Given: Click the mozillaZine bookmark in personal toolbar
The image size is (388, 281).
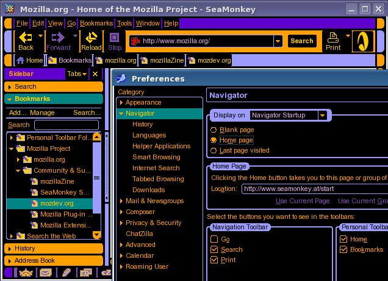Looking at the screenshot, I should click(162, 60).
